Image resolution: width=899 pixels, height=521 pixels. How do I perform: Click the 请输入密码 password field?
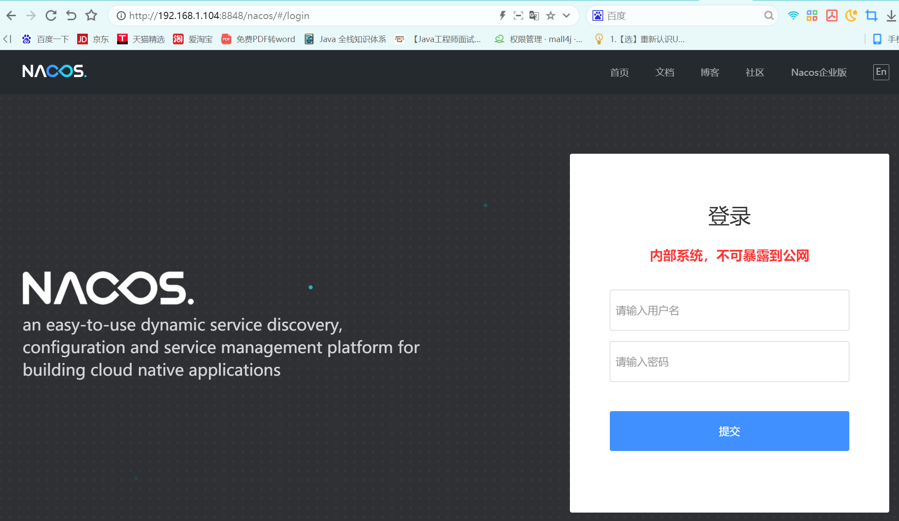[x=729, y=362]
